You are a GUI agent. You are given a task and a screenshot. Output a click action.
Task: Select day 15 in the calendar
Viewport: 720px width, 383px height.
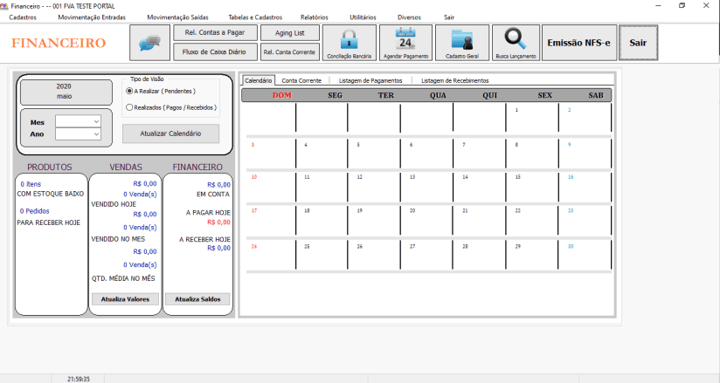pos(531,188)
